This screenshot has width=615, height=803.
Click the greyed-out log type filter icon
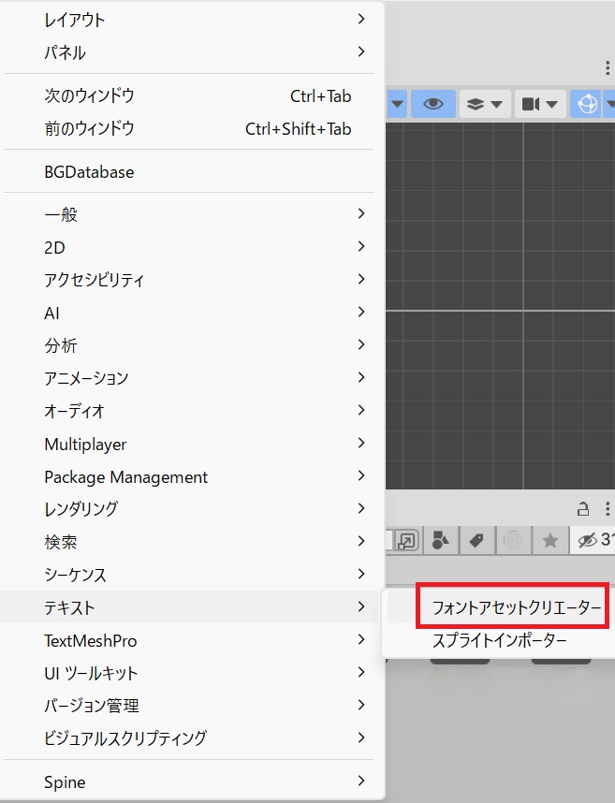click(513, 540)
